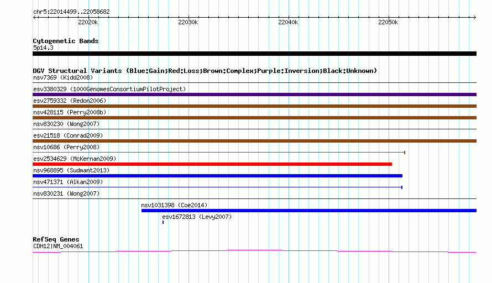Click the right arrow of the ruler
Viewport: 492px width, 283px height.
click(x=474, y=17)
